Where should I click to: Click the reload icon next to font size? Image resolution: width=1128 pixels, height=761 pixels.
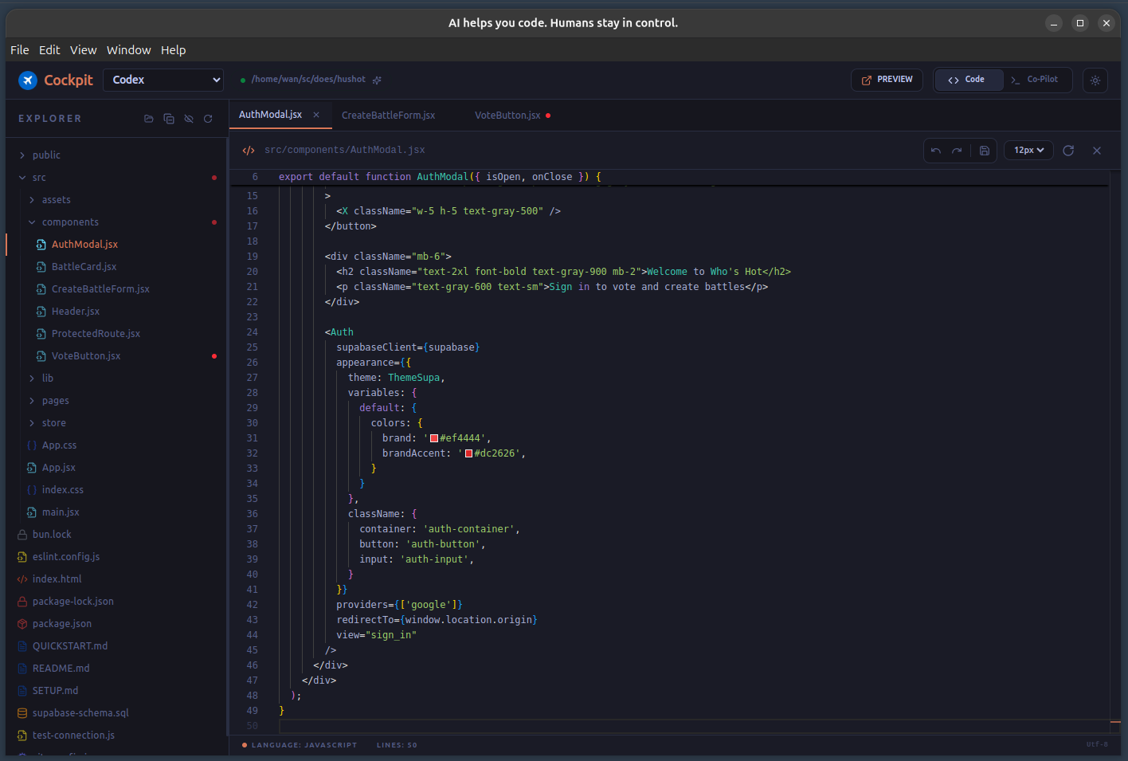(1068, 151)
